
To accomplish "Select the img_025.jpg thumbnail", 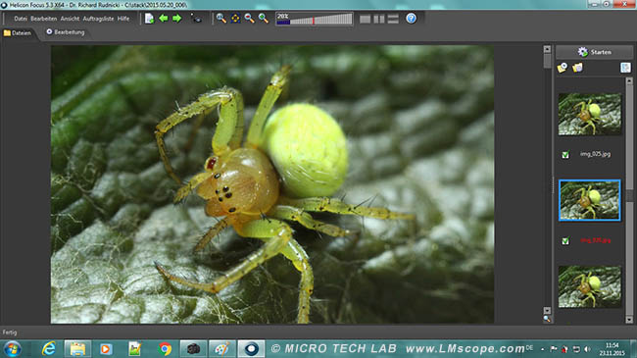I will pyautogui.click(x=589, y=115).
